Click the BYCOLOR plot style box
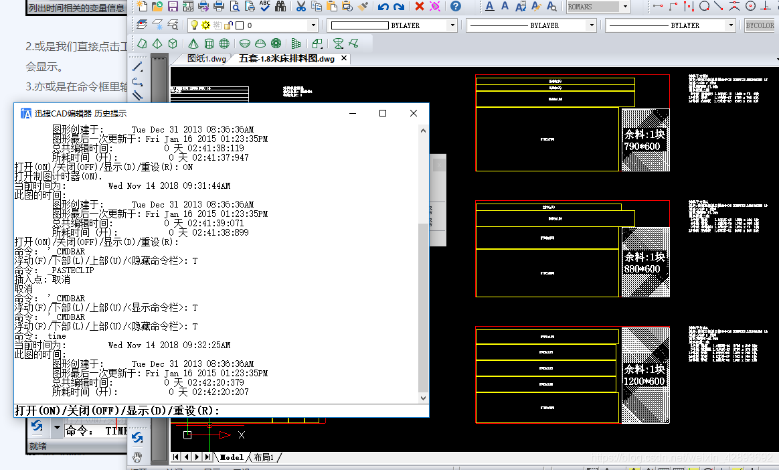779x470 pixels. (x=760, y=25)
